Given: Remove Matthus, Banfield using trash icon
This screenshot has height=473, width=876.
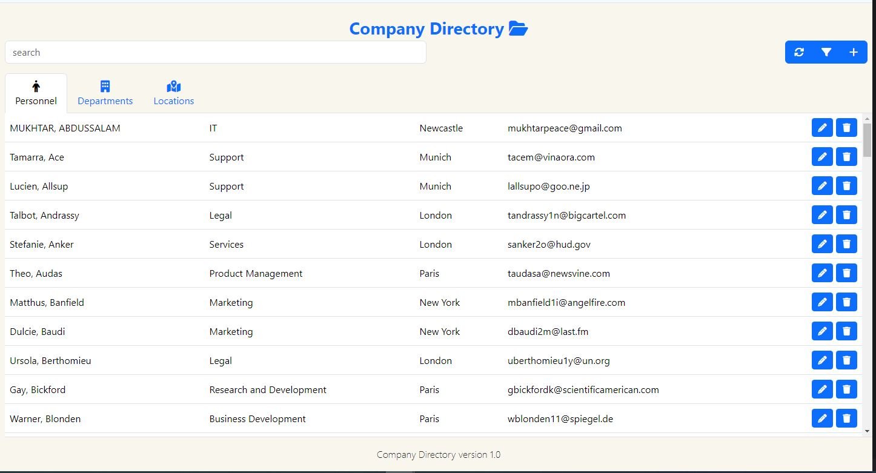Looking at the screenshot, I should tap(846, 302).
